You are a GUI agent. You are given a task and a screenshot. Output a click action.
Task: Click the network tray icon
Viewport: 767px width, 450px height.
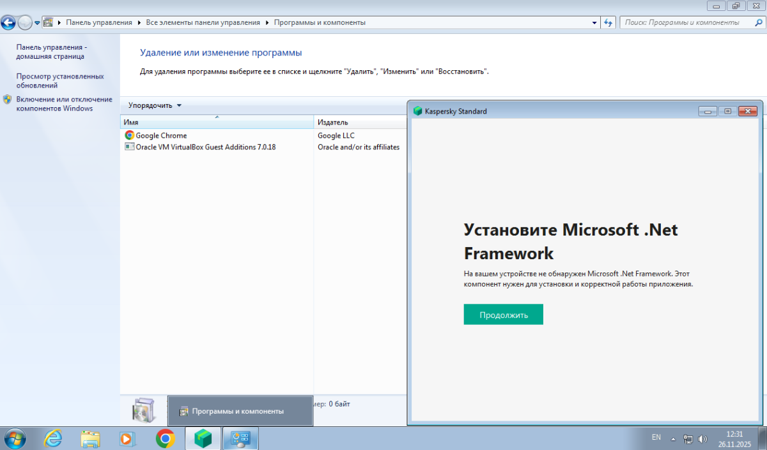pos(688,439)
